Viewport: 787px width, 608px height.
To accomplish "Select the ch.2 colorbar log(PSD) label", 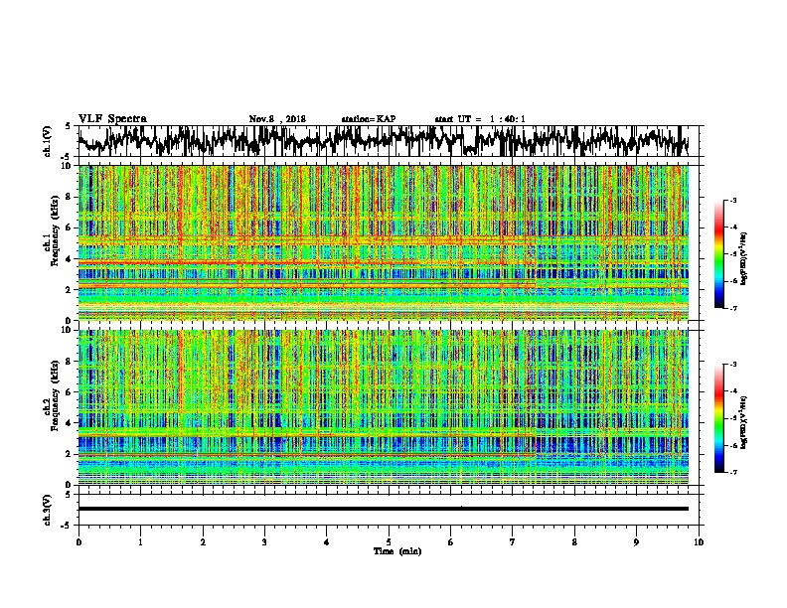I will [x=743, y=423].
